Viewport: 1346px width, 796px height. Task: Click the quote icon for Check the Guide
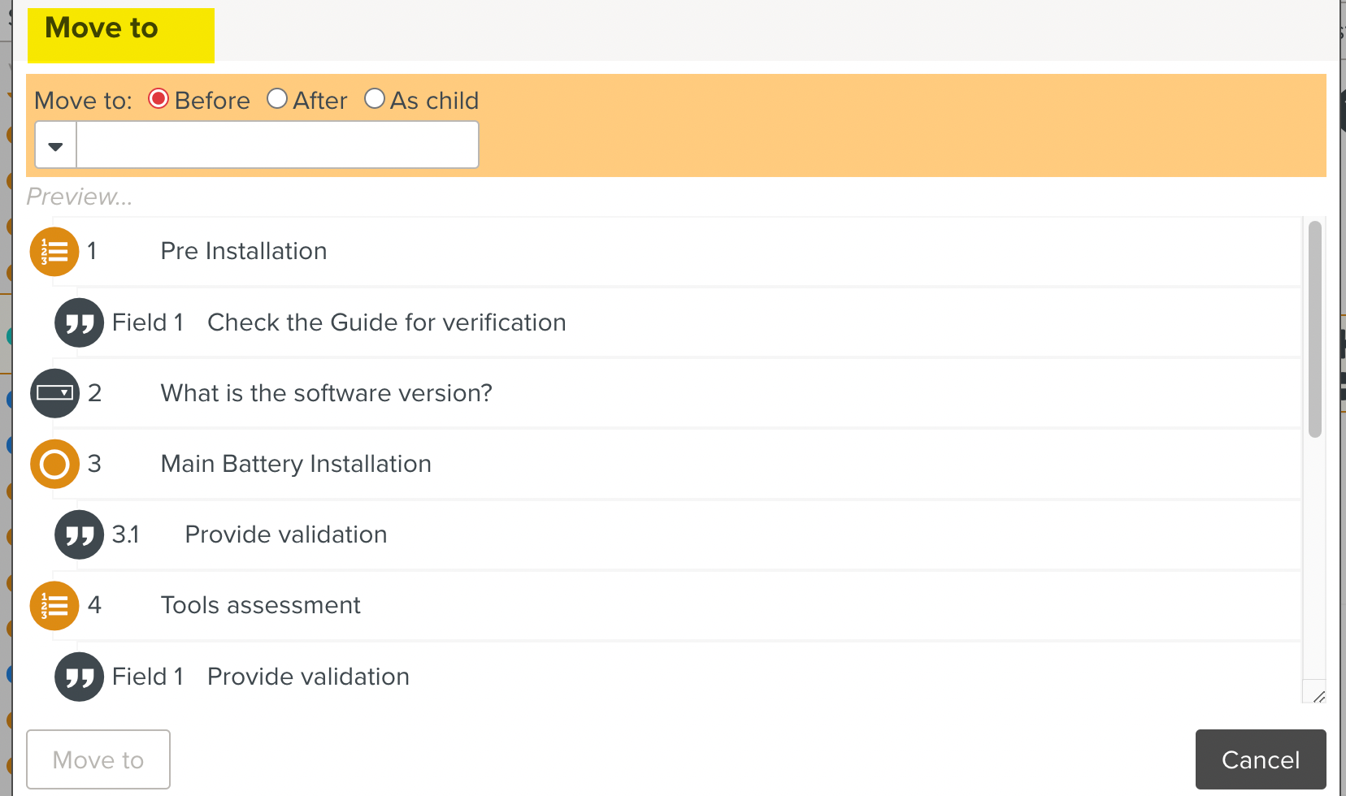click(x=79, y=323)
